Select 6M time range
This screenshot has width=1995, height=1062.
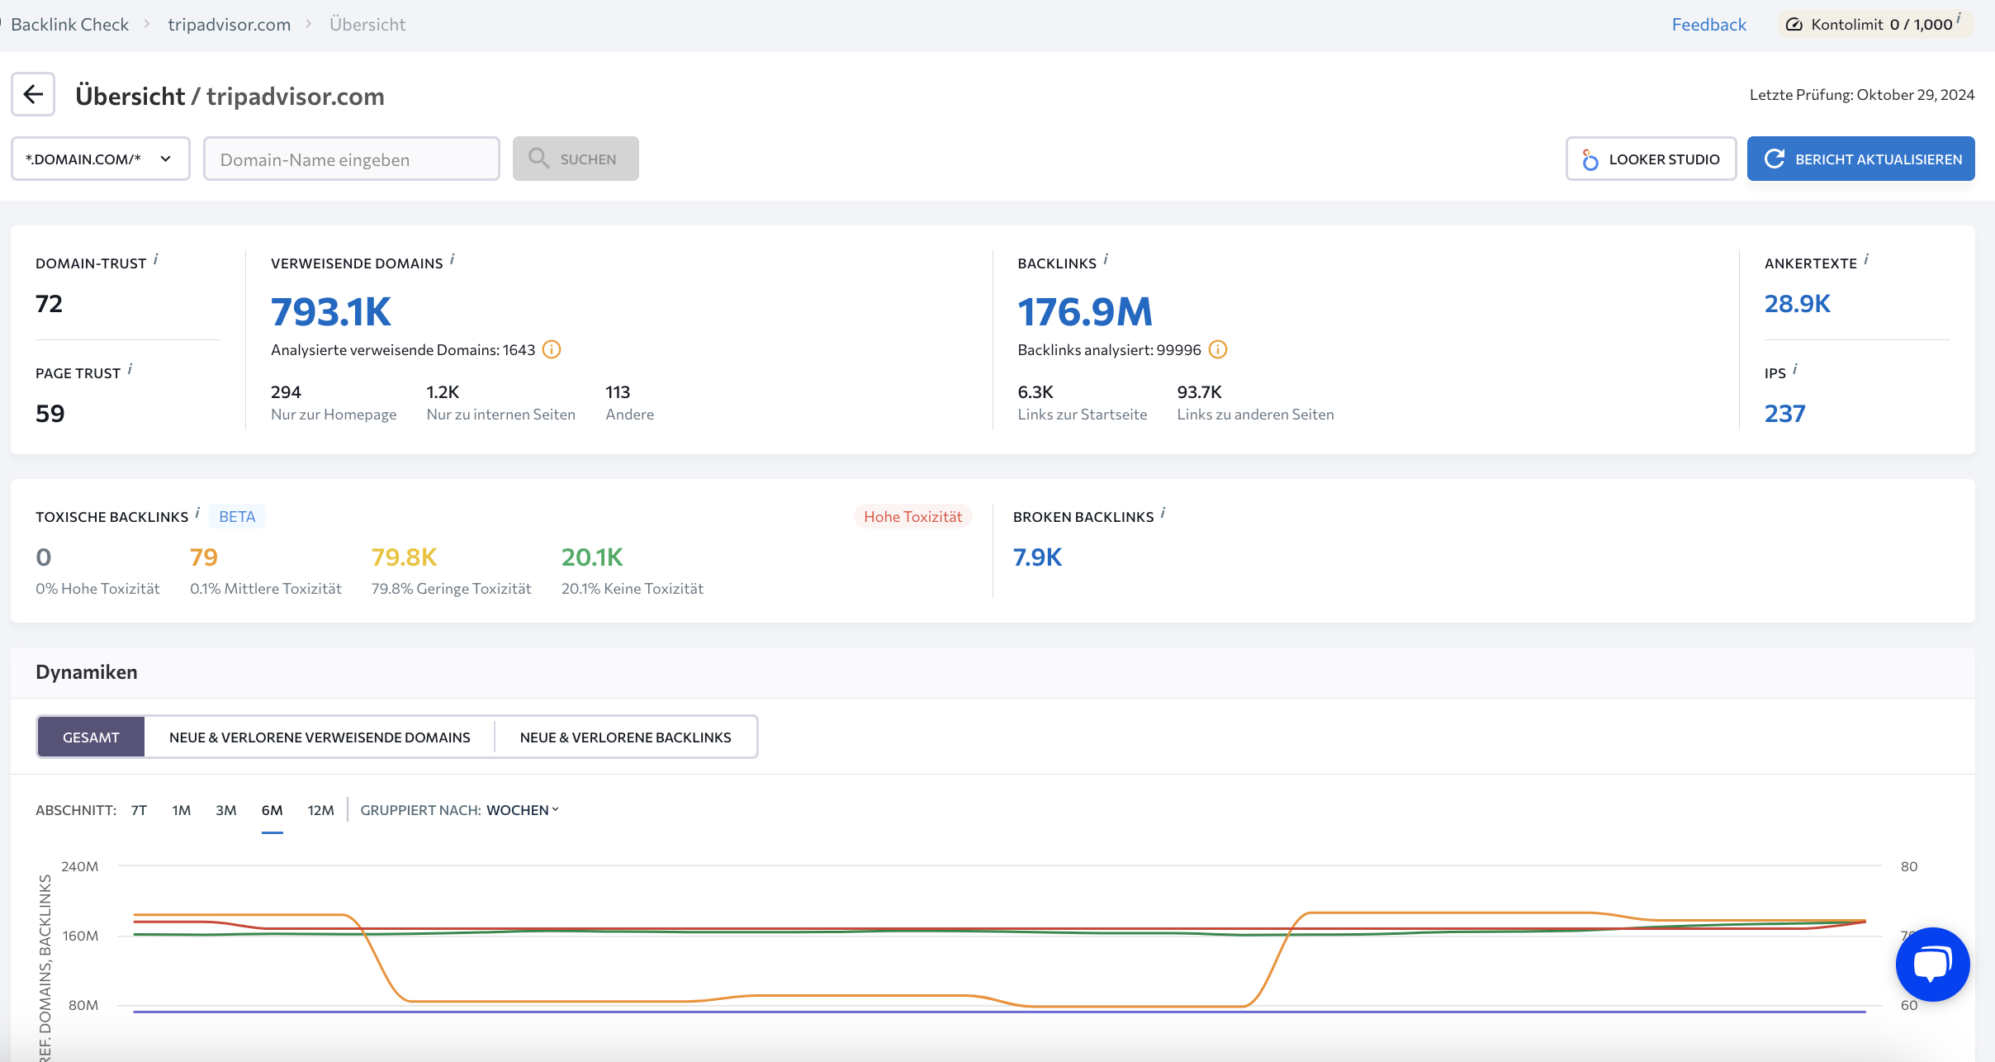coord(272,810)
